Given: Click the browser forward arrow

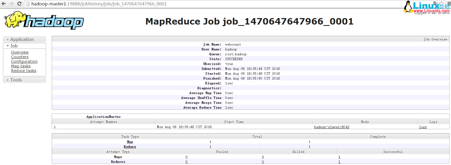Looking at the screenshot, I should pos(11,4).
